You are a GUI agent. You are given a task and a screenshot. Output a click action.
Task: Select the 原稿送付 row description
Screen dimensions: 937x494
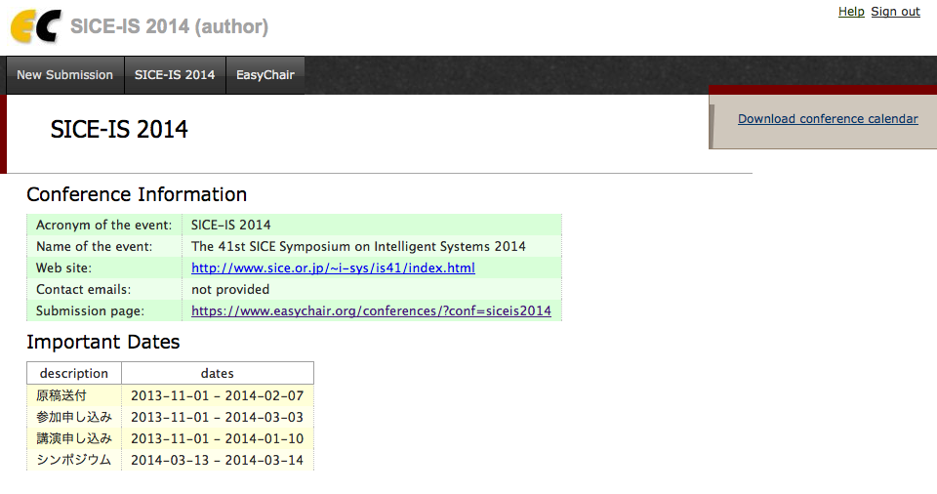61,395
